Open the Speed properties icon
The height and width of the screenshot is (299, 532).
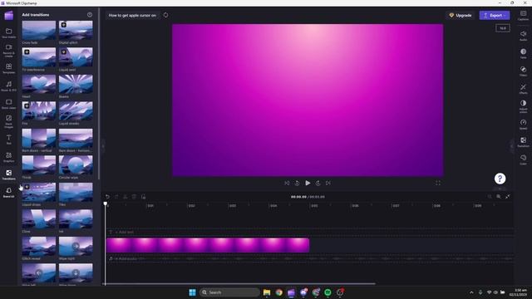coord(523,124)
